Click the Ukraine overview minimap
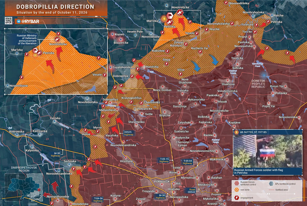The width and height of the screenshot is (307, 206). [x=24, y=187]
